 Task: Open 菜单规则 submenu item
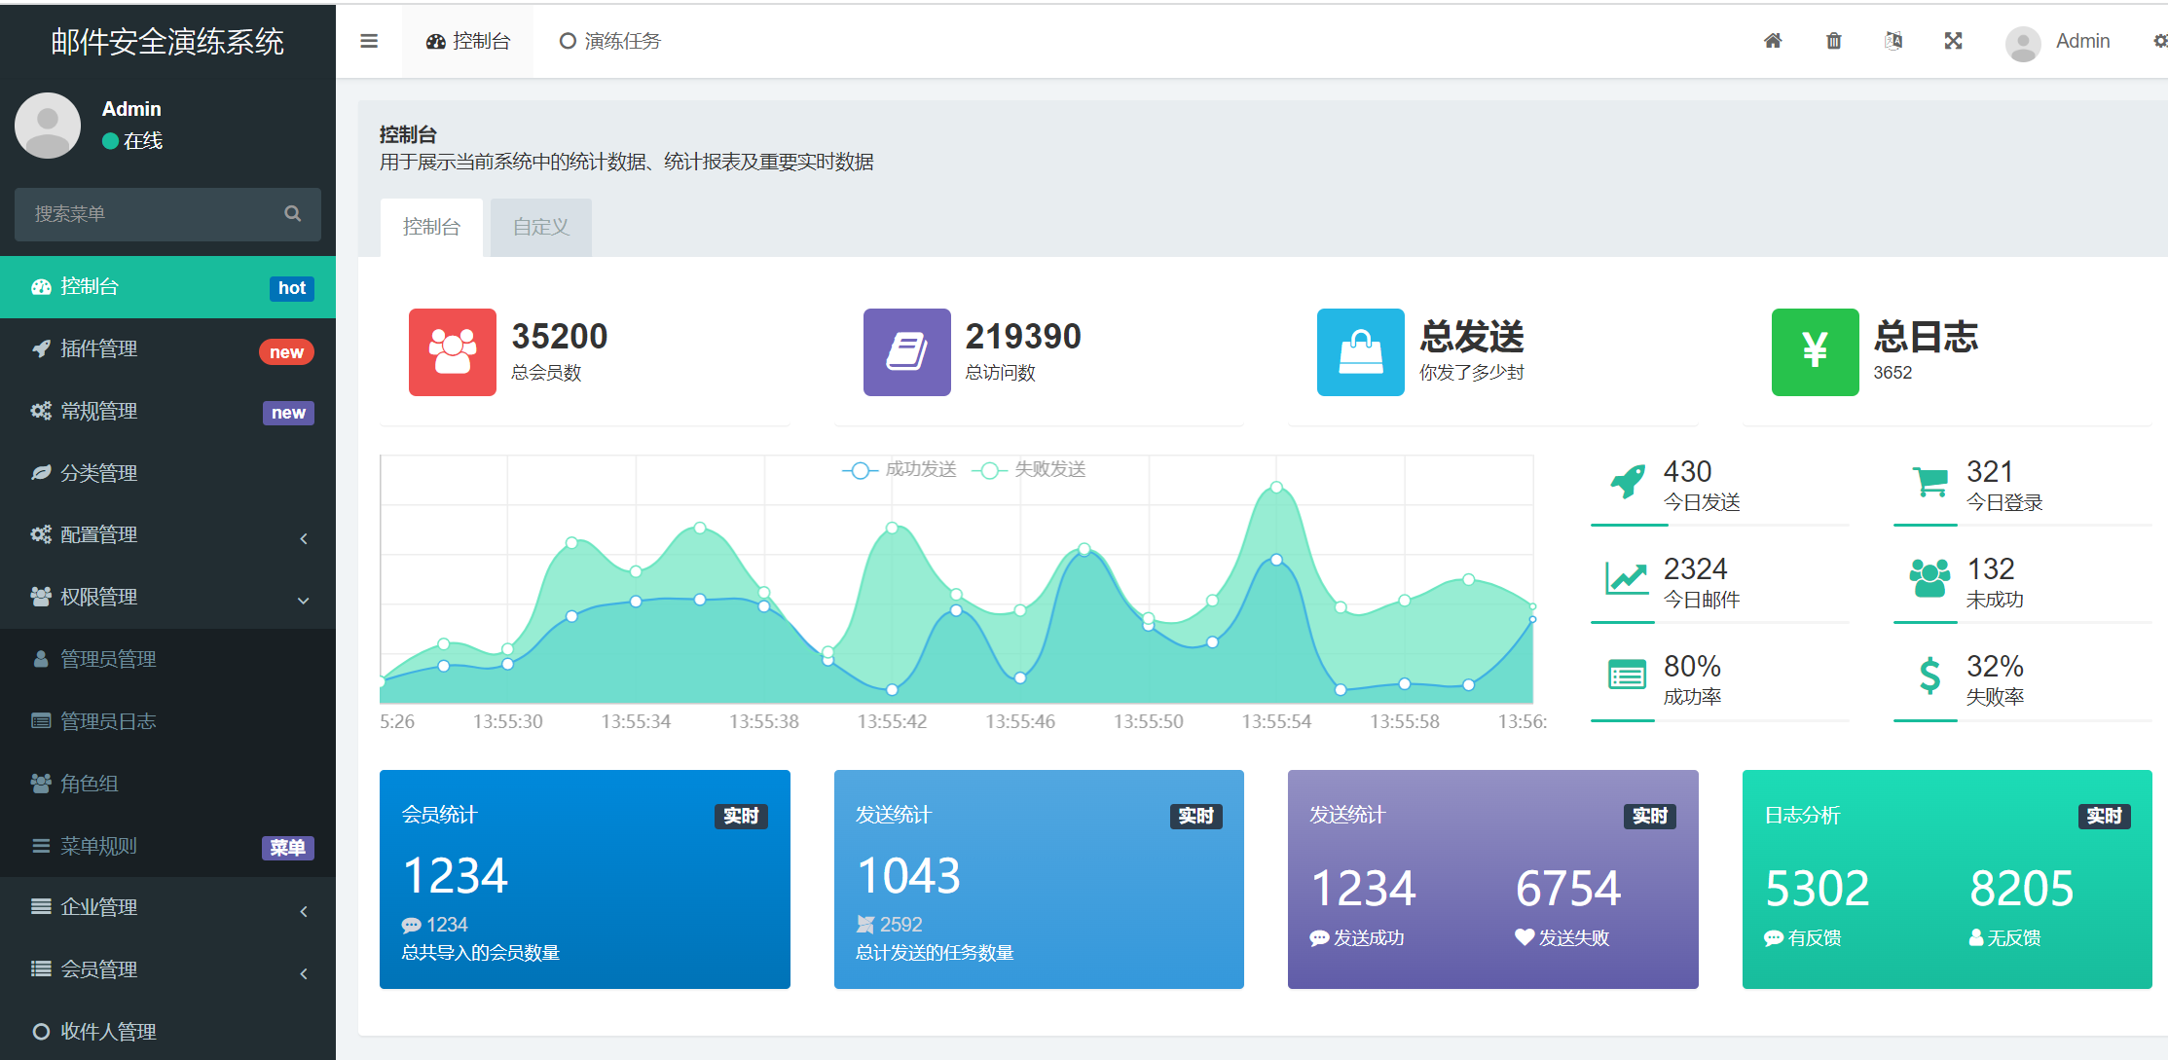point(167,846)
